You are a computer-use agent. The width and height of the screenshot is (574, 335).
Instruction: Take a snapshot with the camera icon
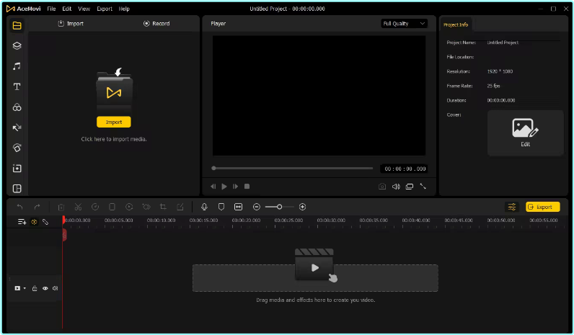[x=382, y=187]
